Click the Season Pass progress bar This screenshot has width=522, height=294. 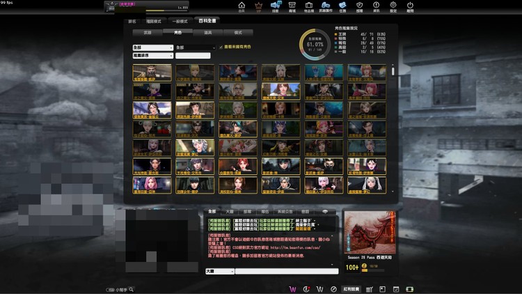(373, 270)
